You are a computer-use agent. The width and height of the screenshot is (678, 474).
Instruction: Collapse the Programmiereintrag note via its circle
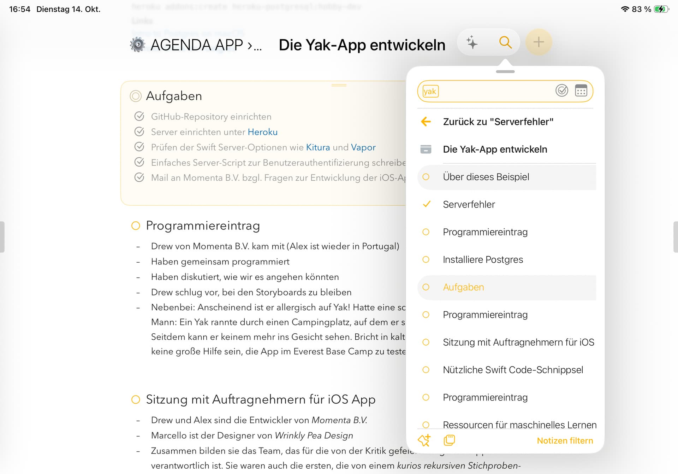[x=136, y=226]
